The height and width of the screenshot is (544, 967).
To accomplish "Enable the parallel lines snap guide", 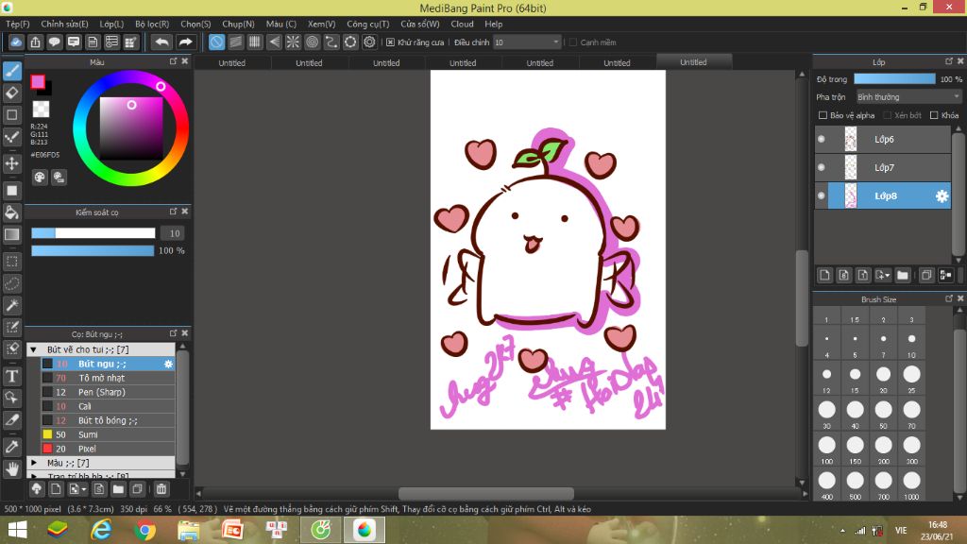I will pyautogui.click(x=235, y=42).
